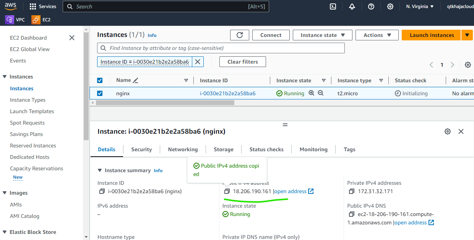Toggle the select-all instances header checkbox
Viewport: 474px width, 240px height.
coord(100,80)
